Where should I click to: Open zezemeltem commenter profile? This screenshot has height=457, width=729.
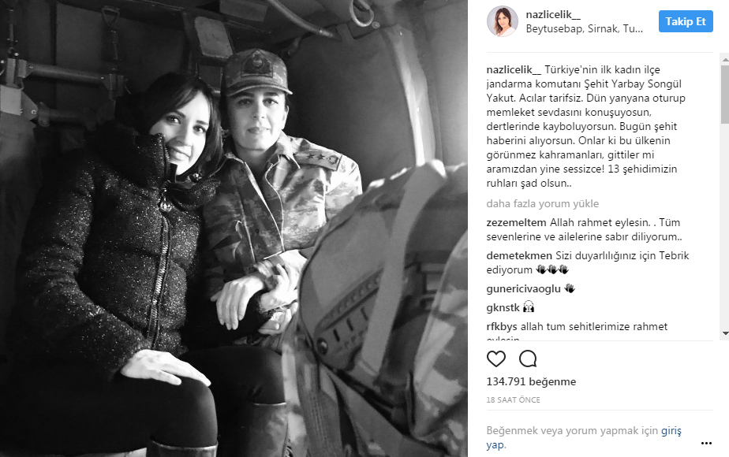516,222
